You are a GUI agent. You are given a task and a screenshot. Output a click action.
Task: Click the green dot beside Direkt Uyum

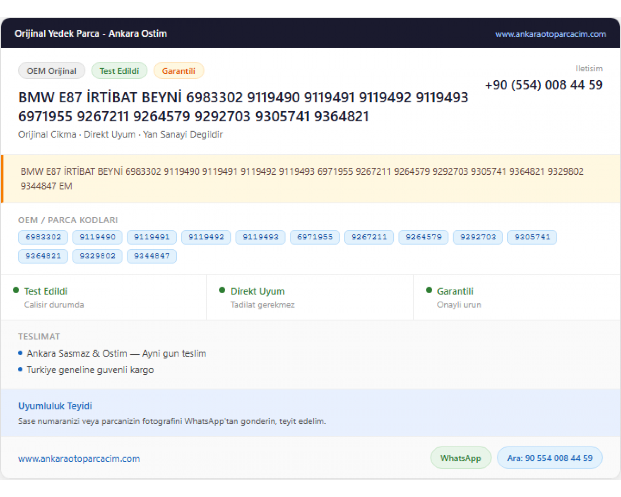pyautogui.click(x=222, y=290)
